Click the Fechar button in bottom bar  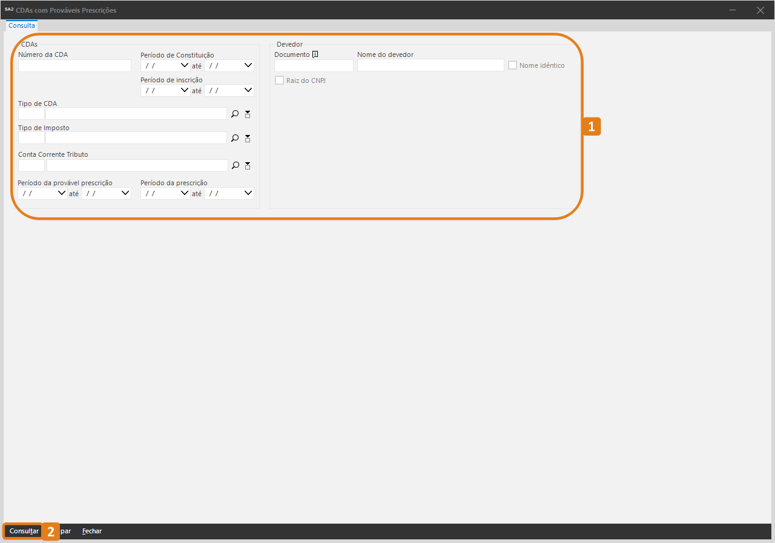92,531
